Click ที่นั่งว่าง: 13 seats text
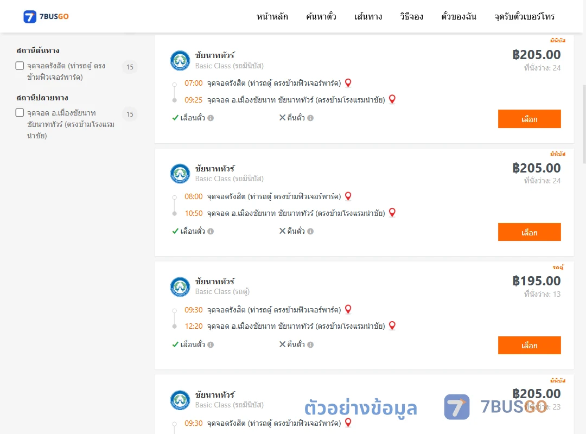586x434 pixels. 542,294
